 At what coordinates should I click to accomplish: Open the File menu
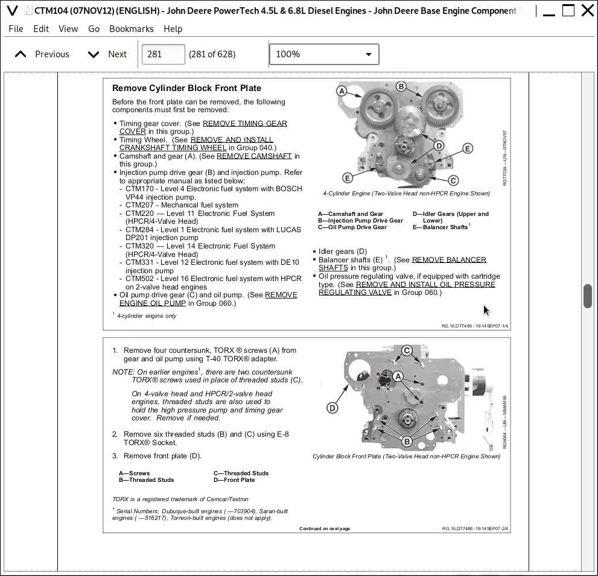click(x=16, y=28)
